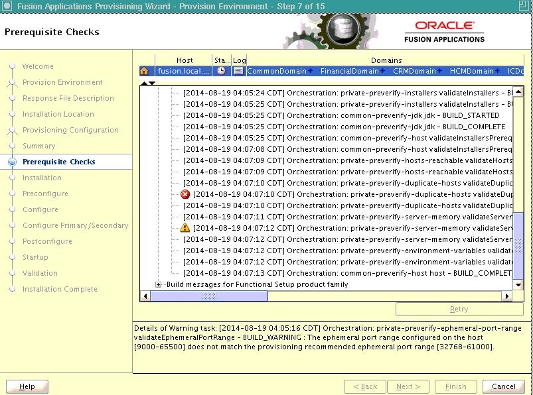
Task: Click the horizontal scrollbar's left arrow
Action: point(145,296)
